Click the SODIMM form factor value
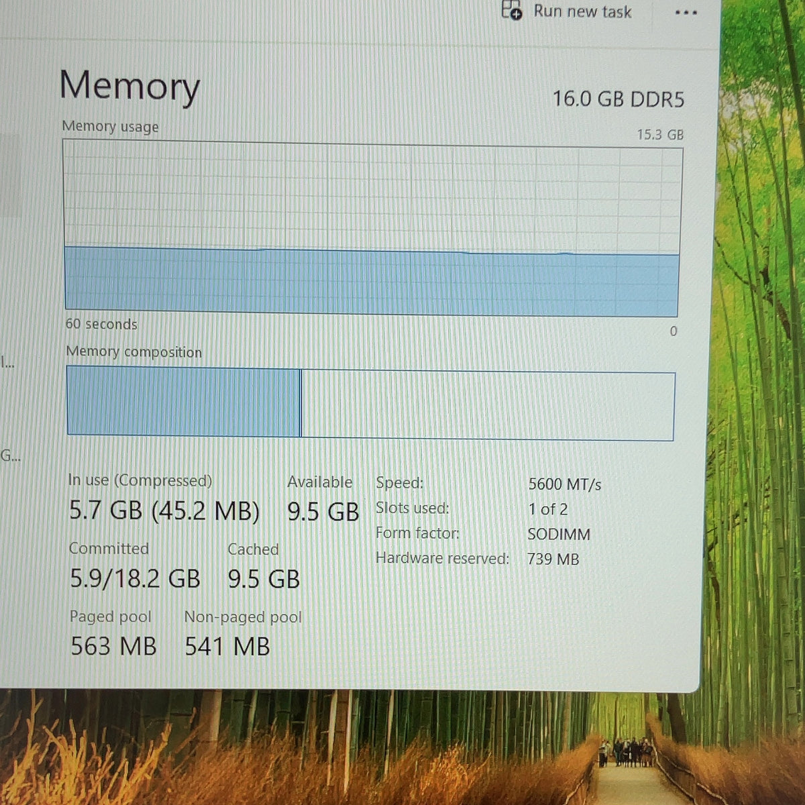Screen dimensions: 805x805 pos(559,535)
